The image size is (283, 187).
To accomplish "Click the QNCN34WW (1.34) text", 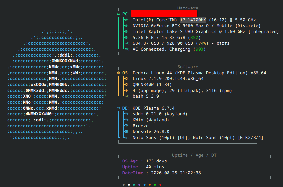I will pos(152,85).
